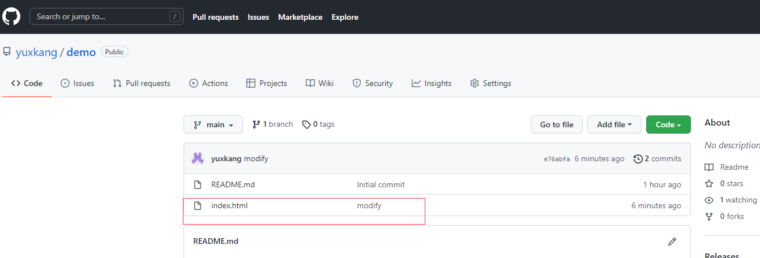This screenshot has width=760, height=258.
Task: Open the 1 branch link
Action: point(273,124)
